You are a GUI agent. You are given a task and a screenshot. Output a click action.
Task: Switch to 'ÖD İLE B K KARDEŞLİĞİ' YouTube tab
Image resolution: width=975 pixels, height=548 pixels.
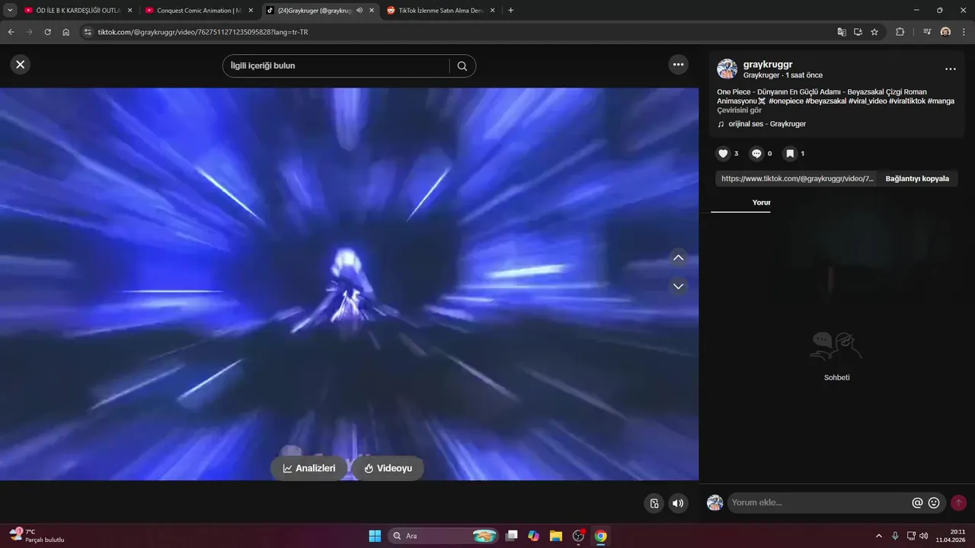point(78,11)
